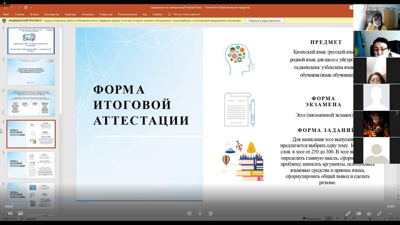Exit full screen via the arrows icon

(379, 214)
